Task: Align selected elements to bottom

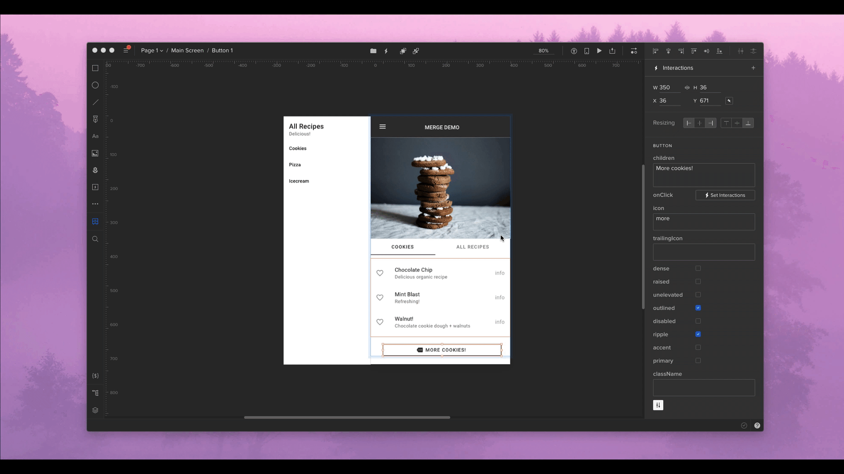Action: 719,51
